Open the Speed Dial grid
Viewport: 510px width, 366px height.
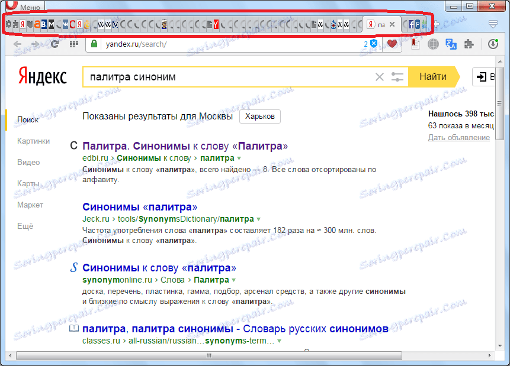pos(74,44)
